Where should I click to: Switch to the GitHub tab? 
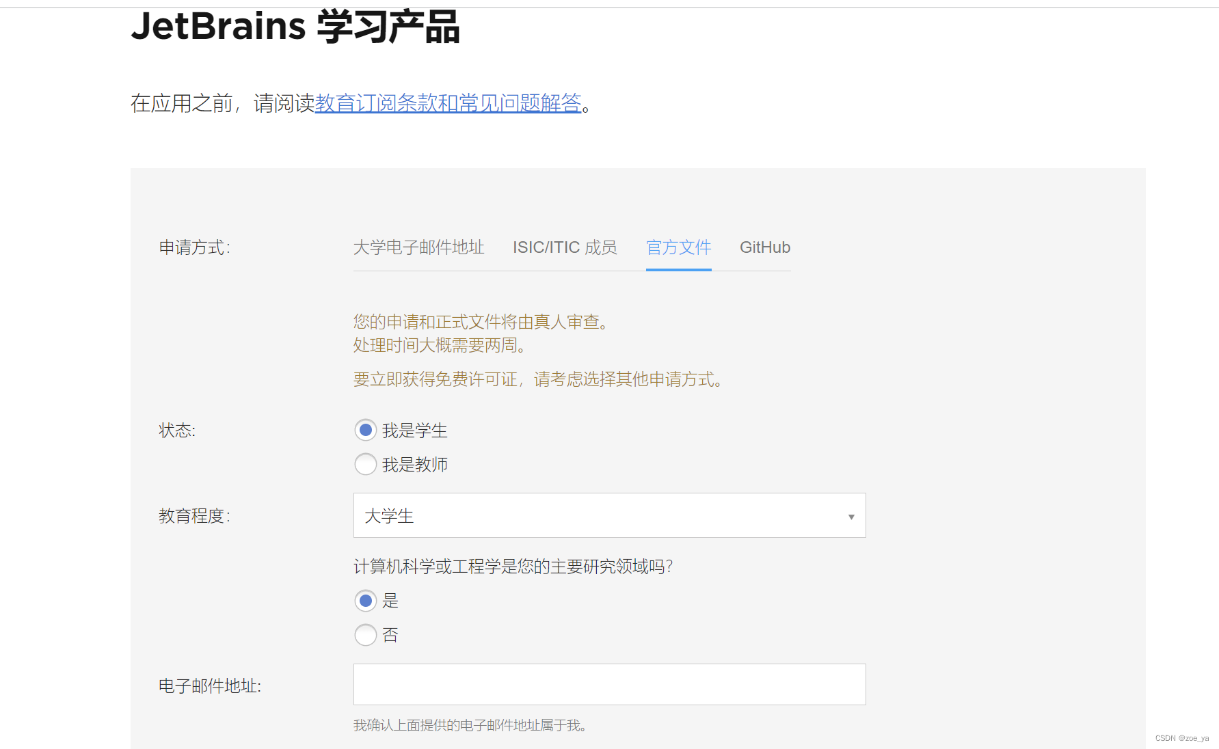[x=765, y=247]
